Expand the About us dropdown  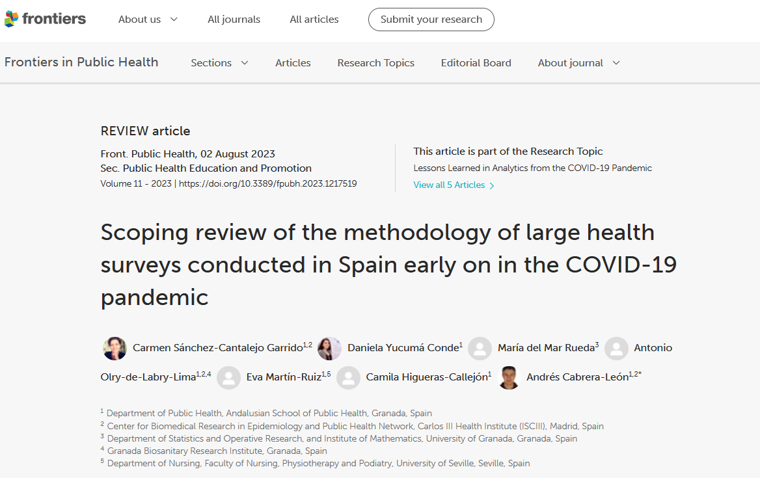pos(148,20)
